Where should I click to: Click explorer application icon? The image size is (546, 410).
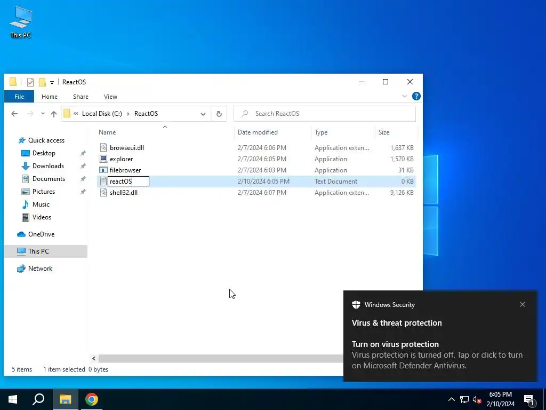click(x=103, y=159)
